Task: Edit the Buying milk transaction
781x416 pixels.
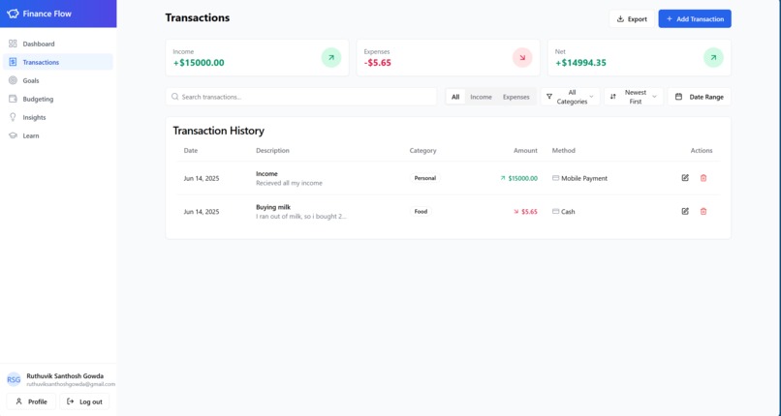Action: click(x=685, y=211)
